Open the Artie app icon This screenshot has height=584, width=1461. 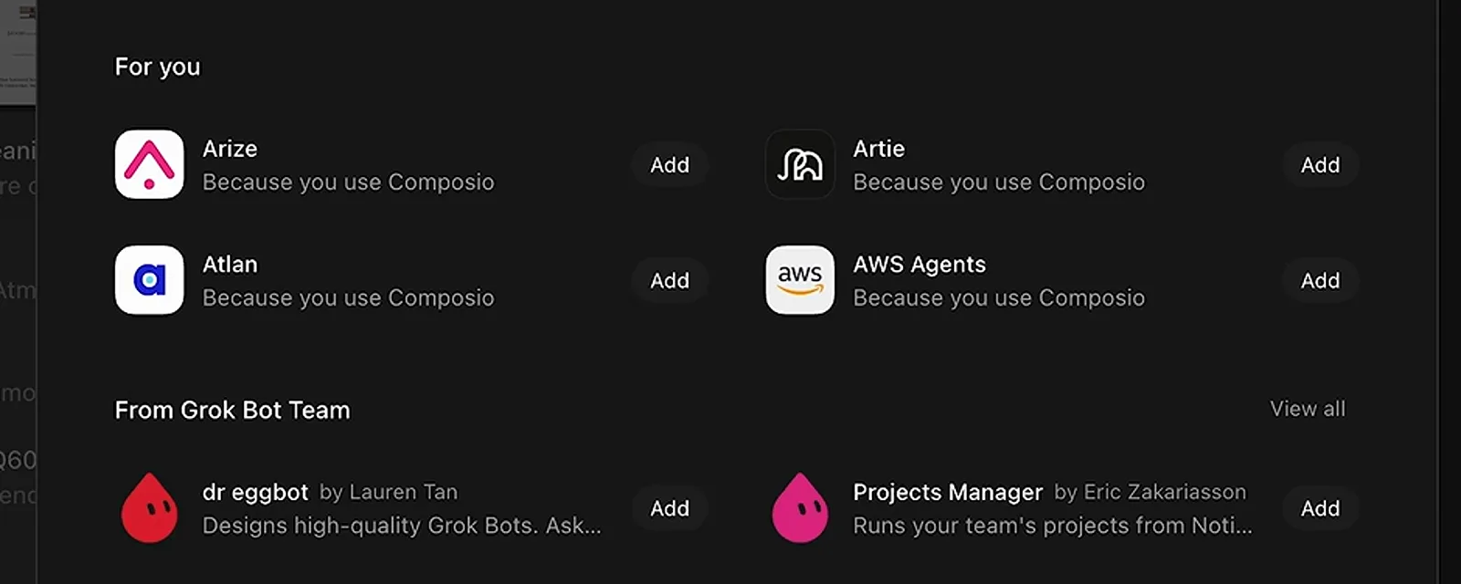point(800,164)
